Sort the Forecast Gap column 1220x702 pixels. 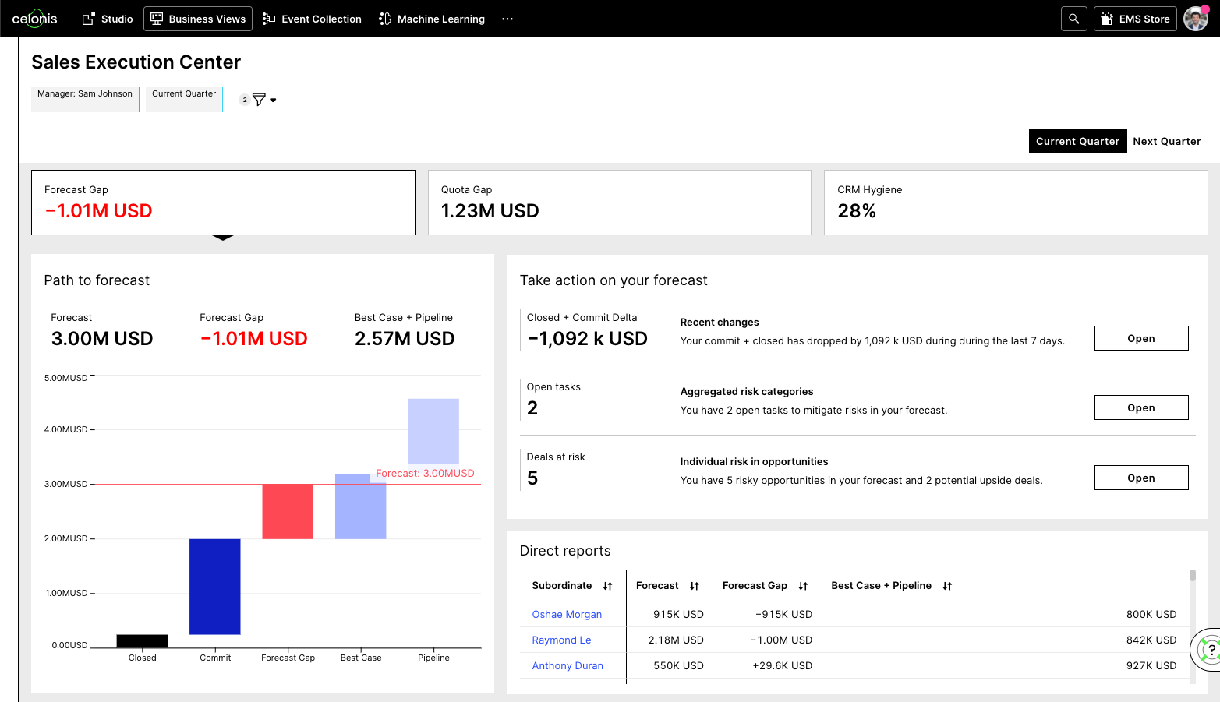(803, 586)
